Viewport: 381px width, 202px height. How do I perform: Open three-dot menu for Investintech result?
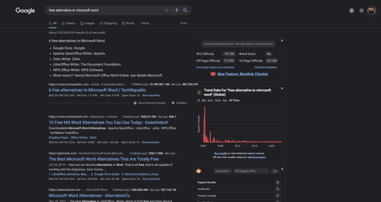tap(122, 117)
